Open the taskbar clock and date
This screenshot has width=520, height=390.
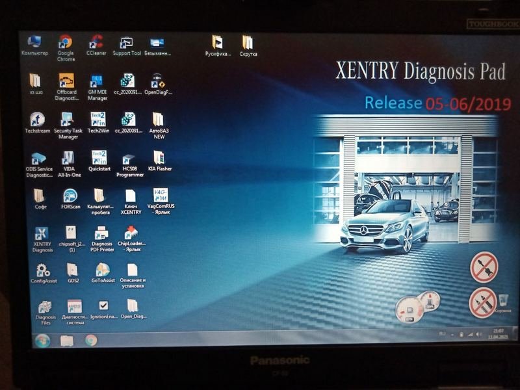[x=499, y=334]
